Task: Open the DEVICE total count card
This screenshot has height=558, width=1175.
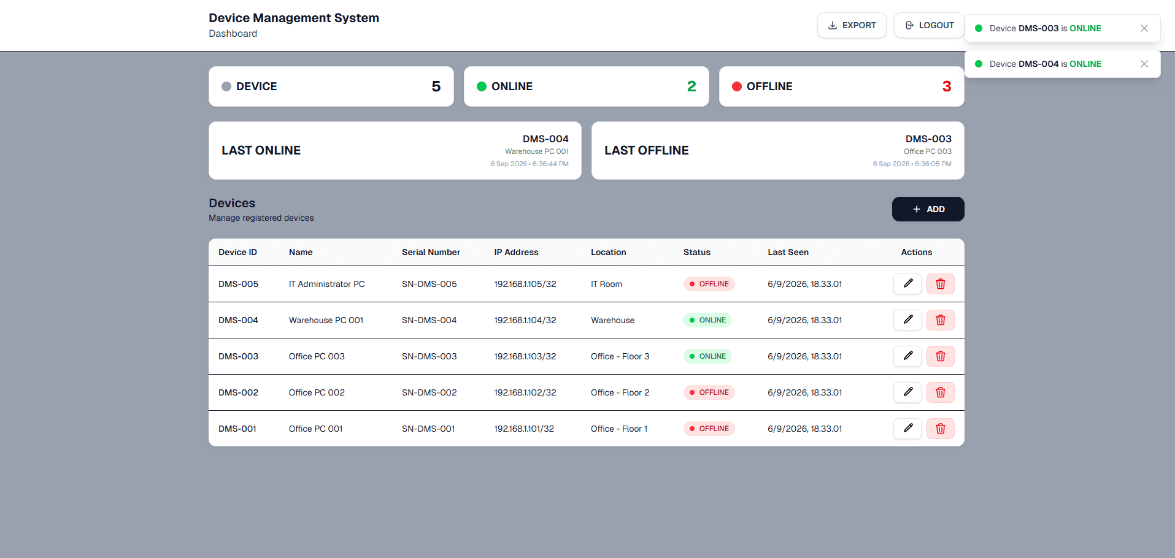Action: [331, 86]
